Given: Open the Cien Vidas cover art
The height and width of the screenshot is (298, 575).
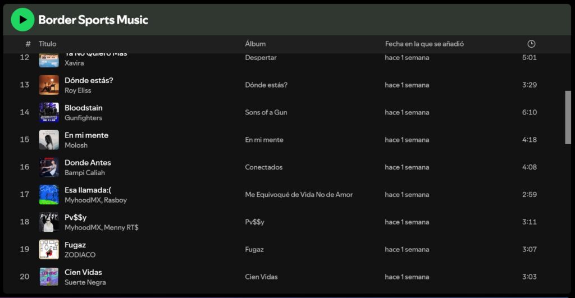Looking at the screenshot, I should [49, 277].
